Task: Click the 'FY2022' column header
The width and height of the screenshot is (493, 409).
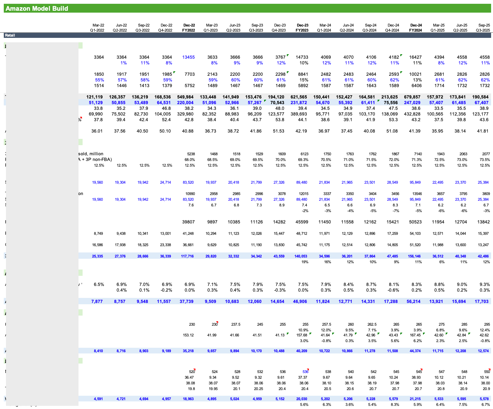Action: point(188,30)
